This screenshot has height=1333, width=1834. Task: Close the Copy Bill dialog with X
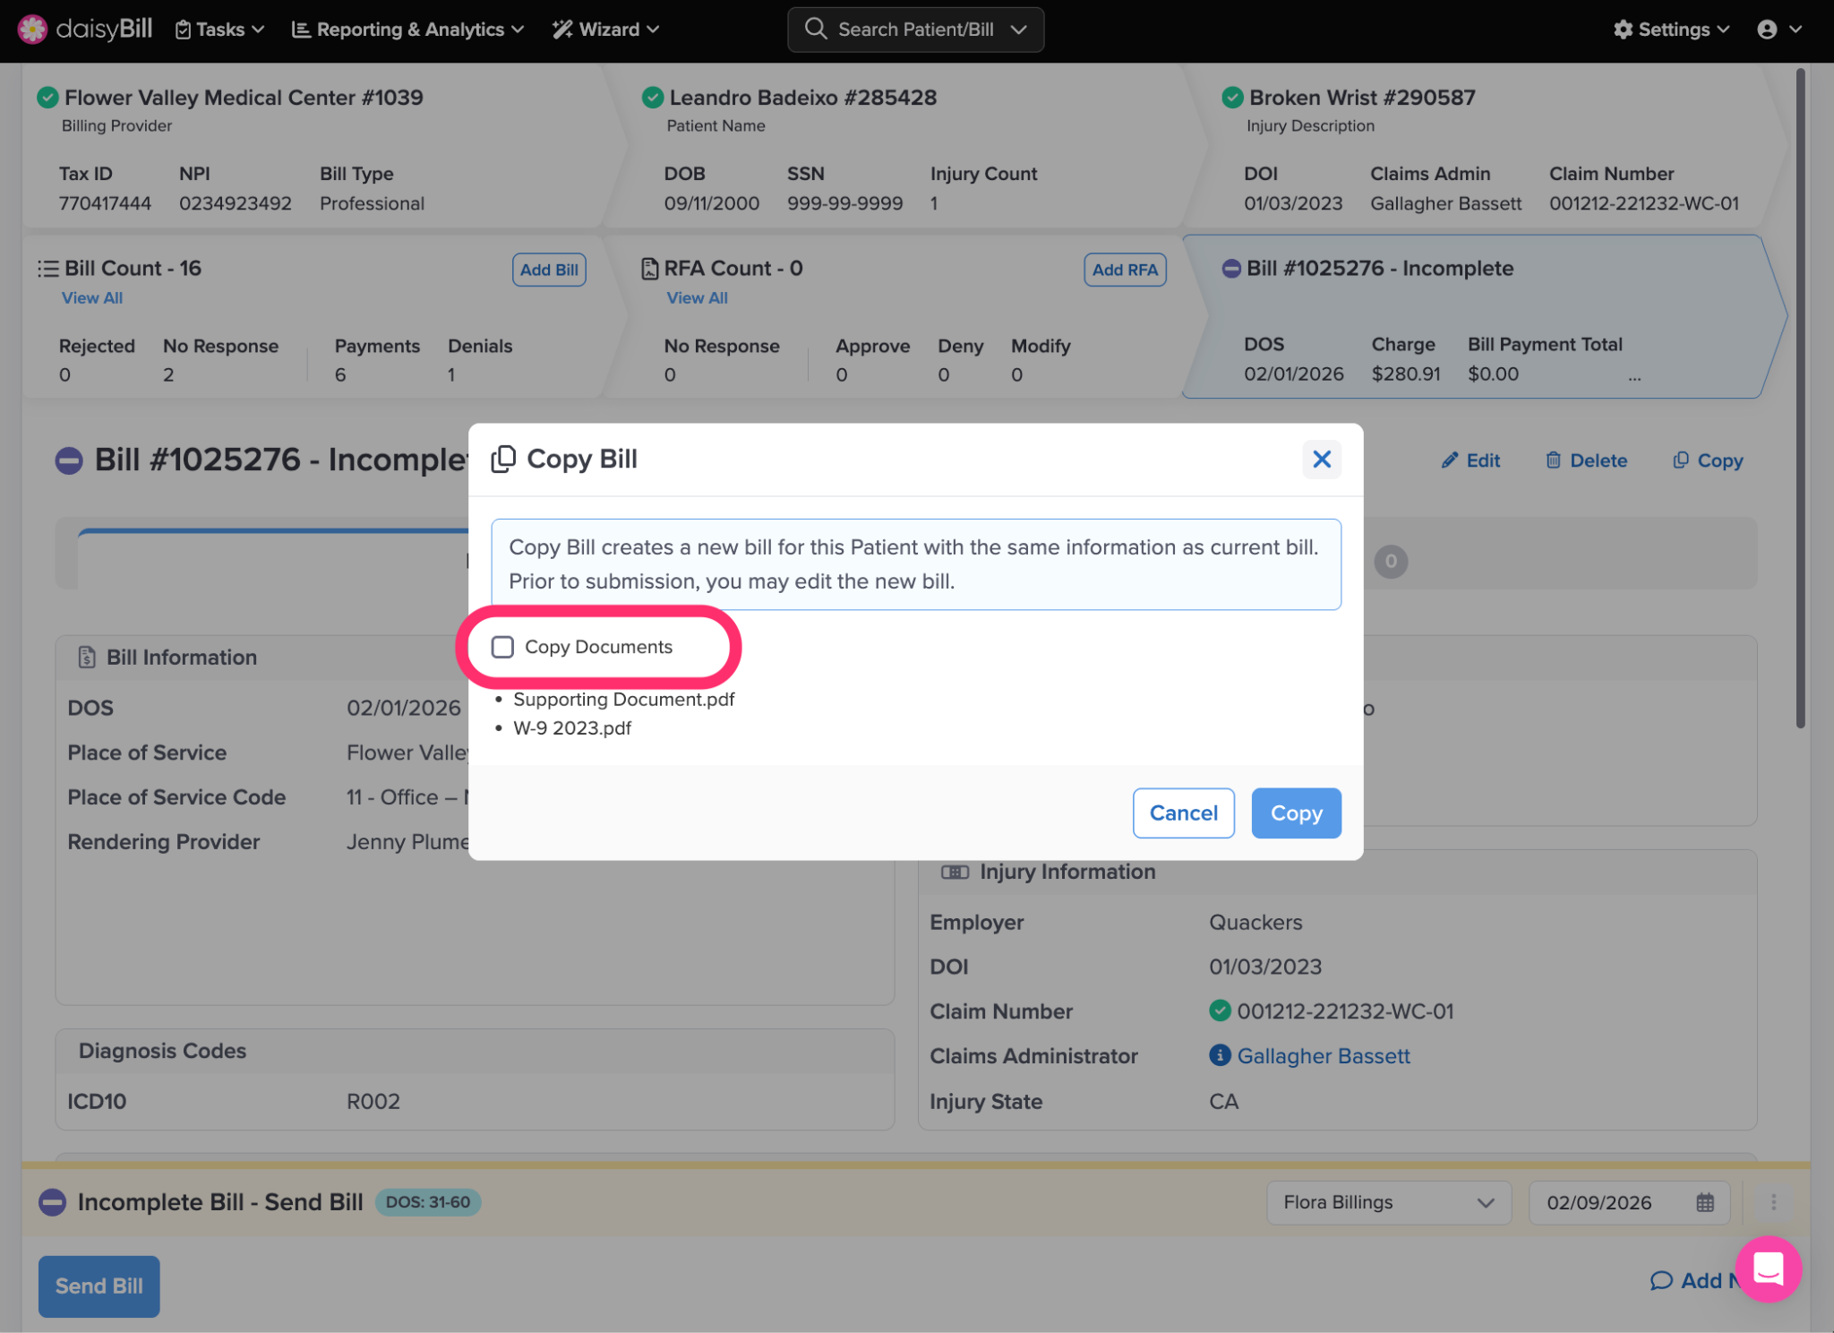[x=1321, y=460]
